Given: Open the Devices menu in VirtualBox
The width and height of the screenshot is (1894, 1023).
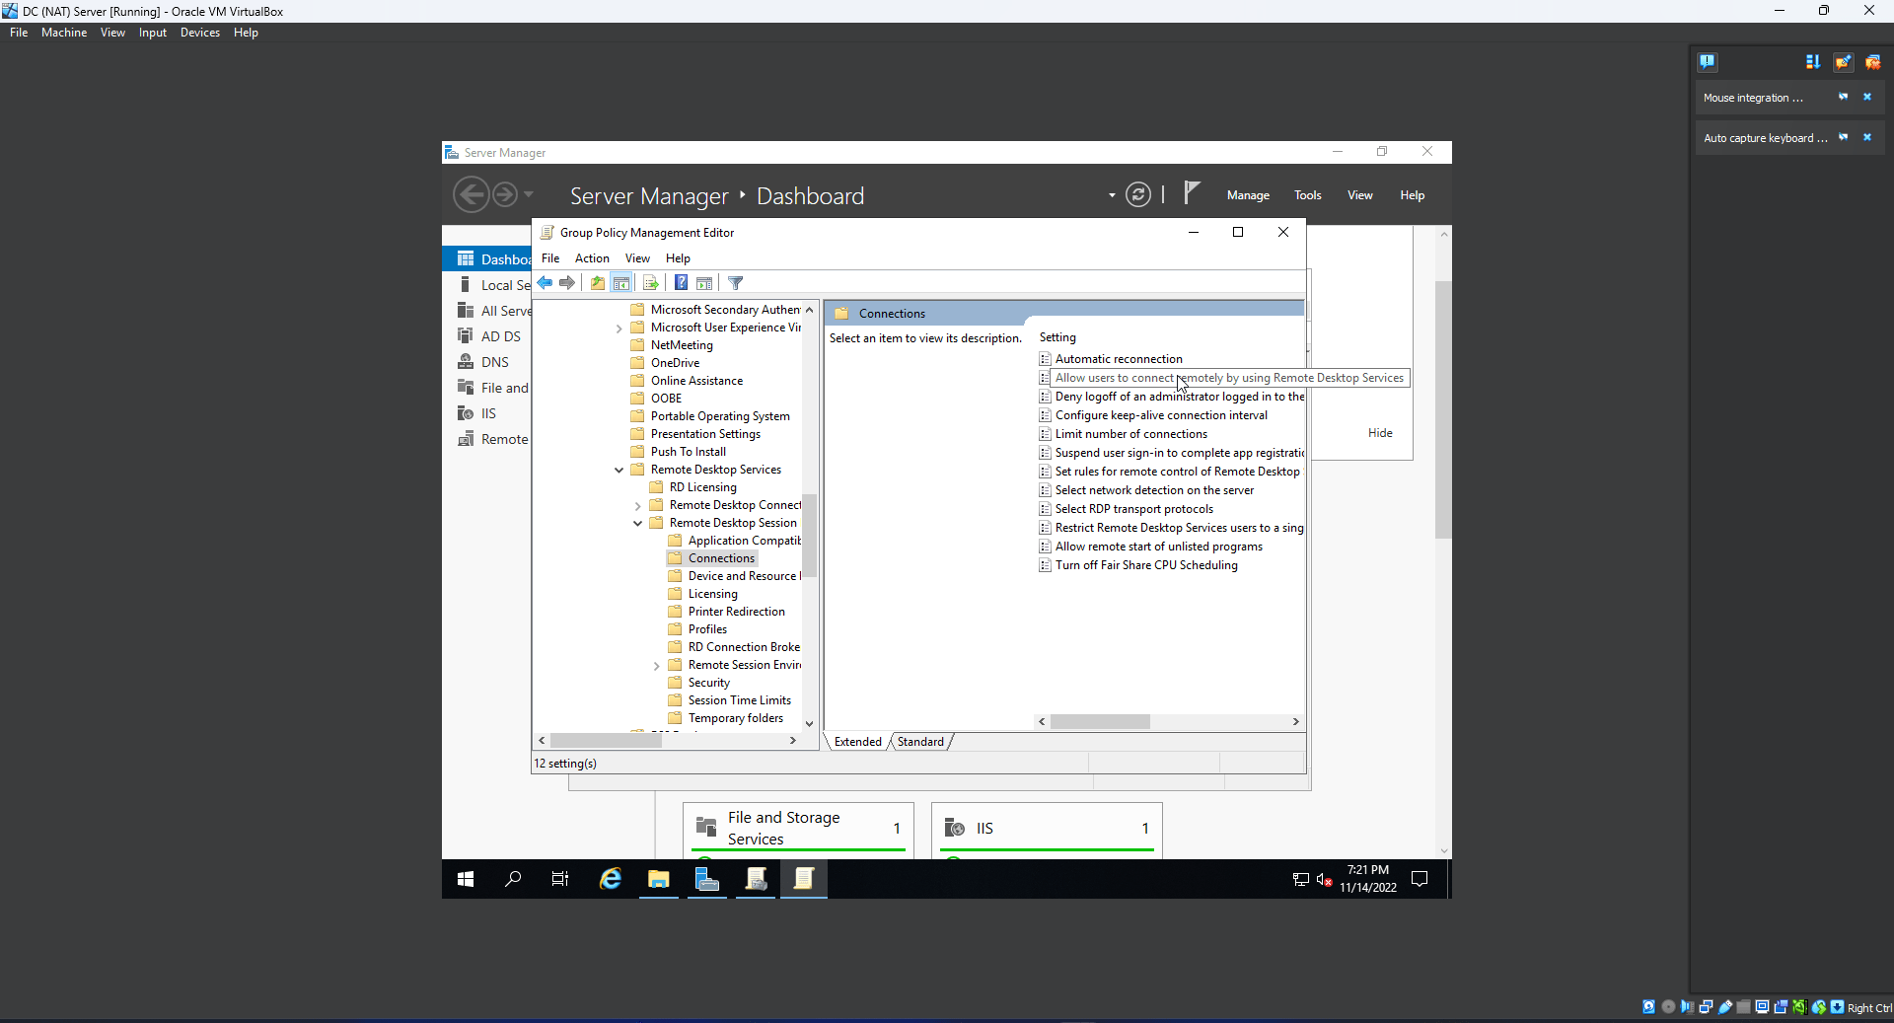Looking at the screenshot, I should pyautogui.click(x=200, y=33).
